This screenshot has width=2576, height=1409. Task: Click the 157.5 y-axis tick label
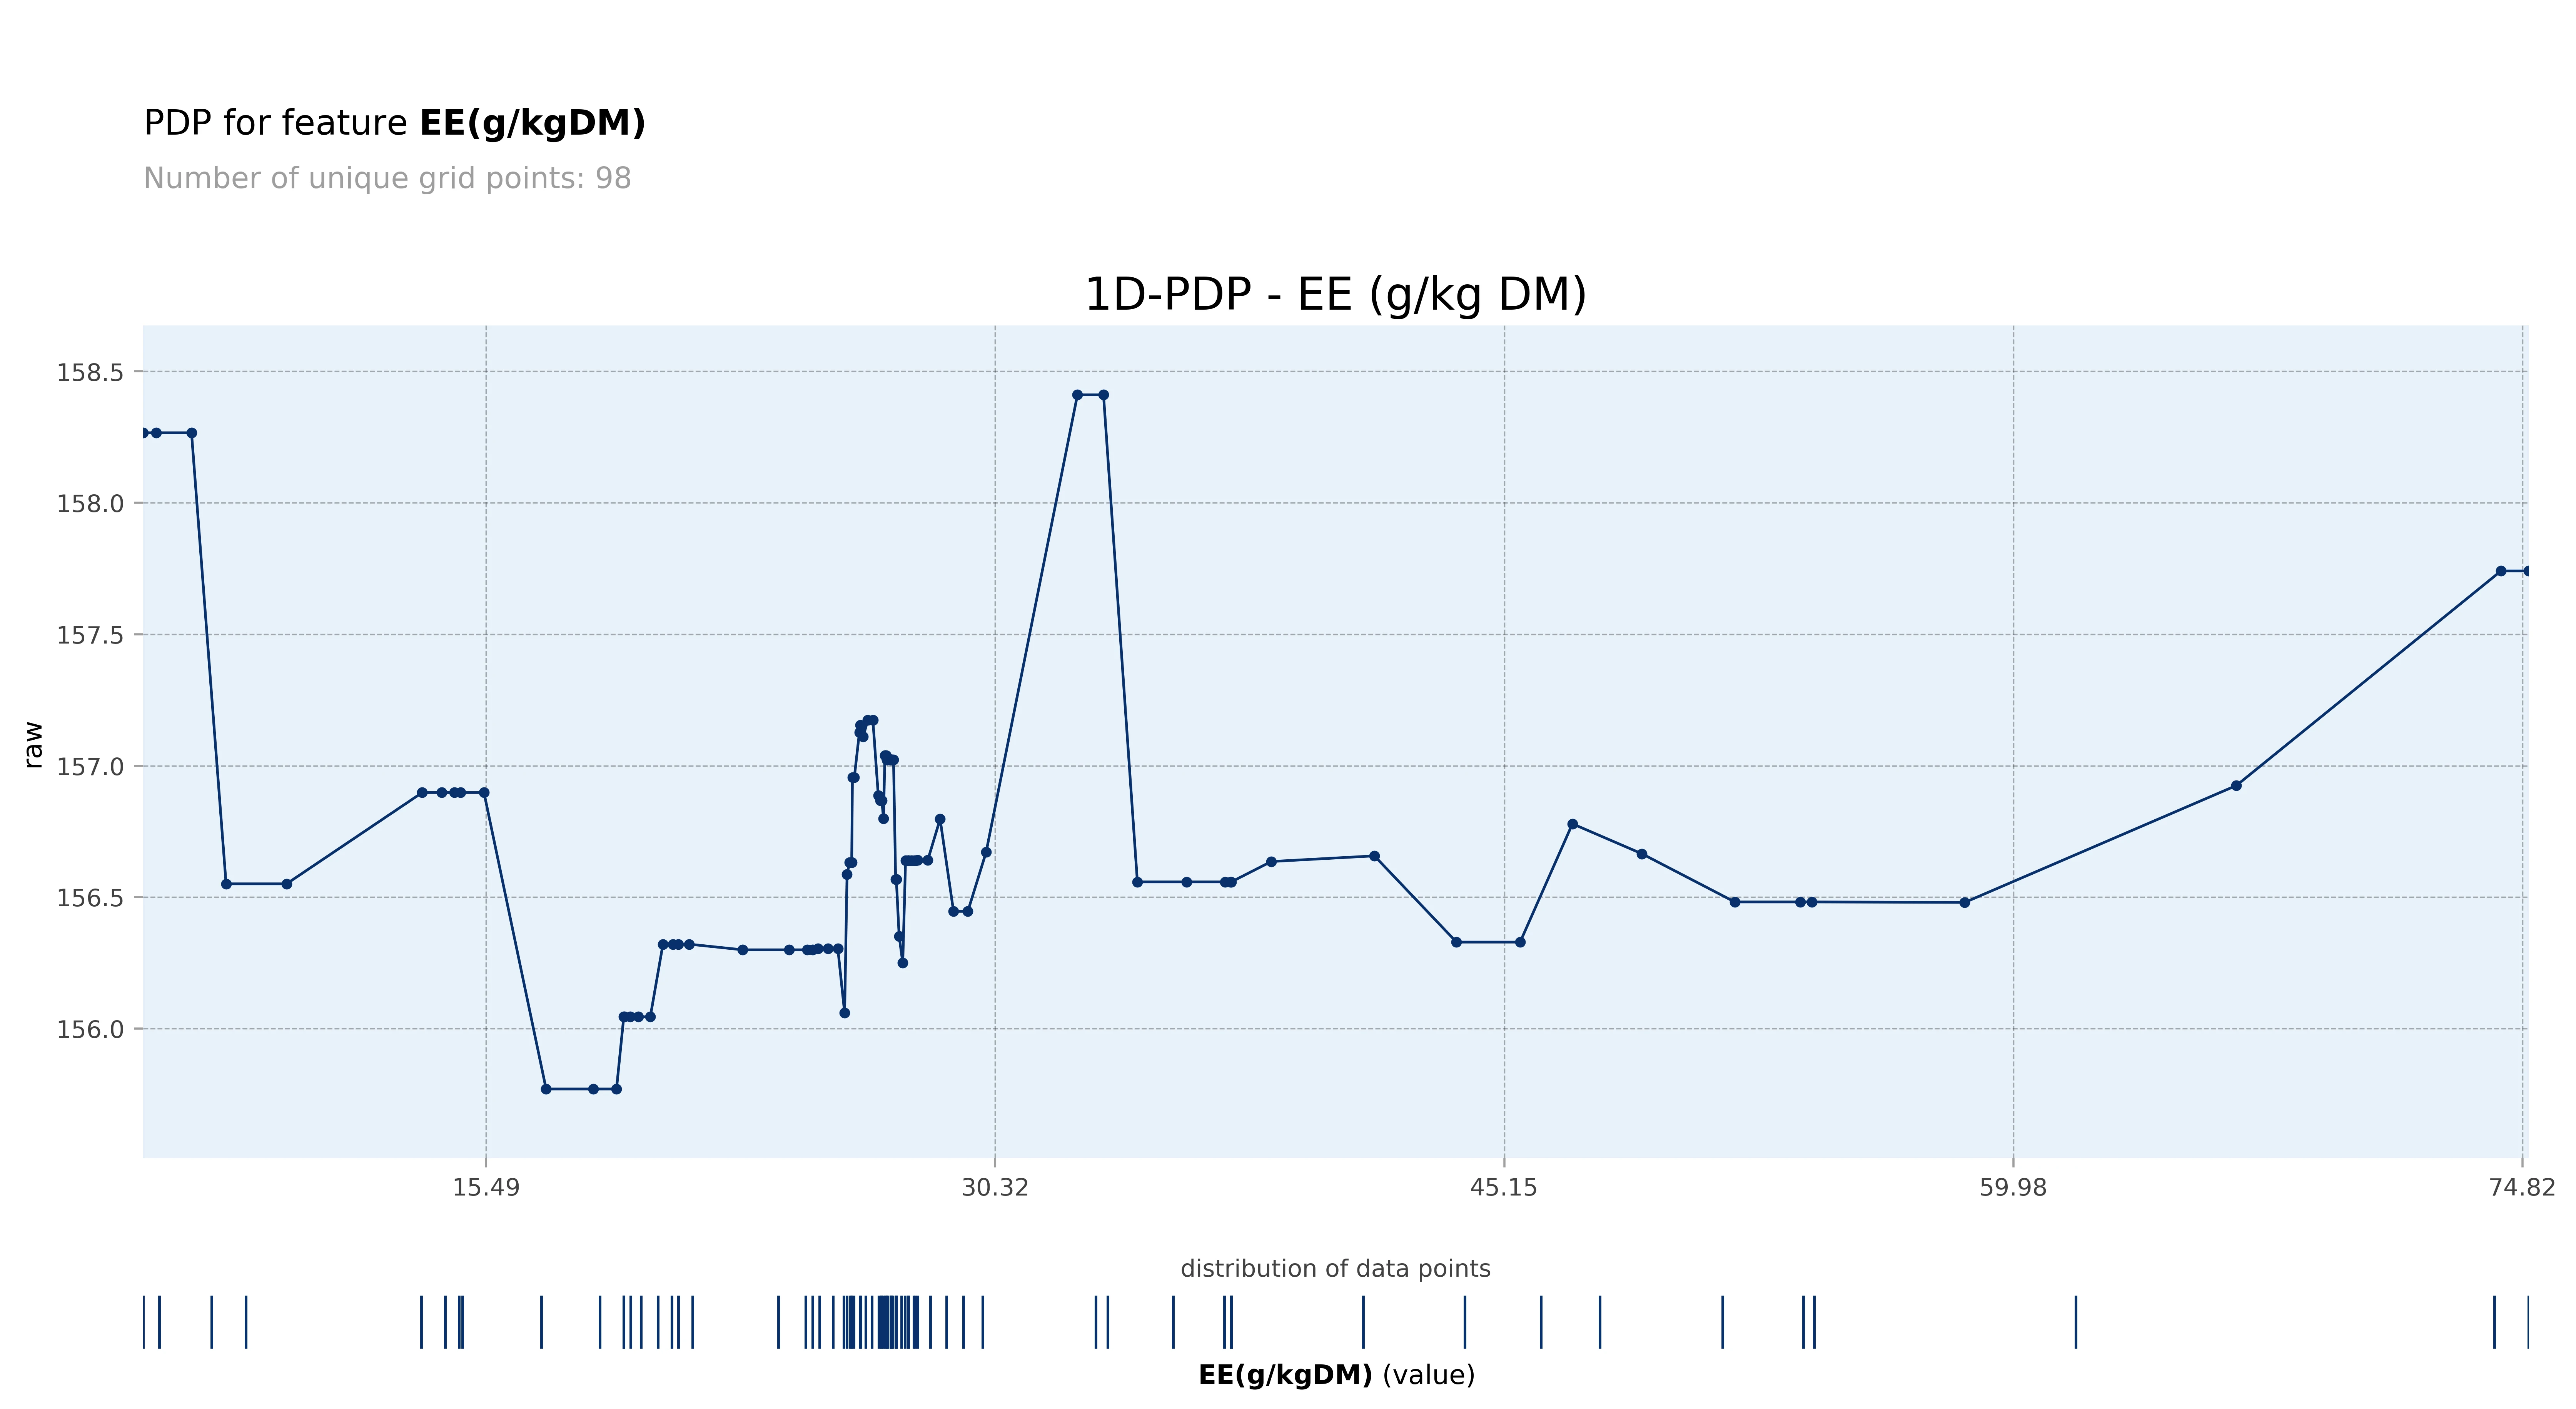90,635
